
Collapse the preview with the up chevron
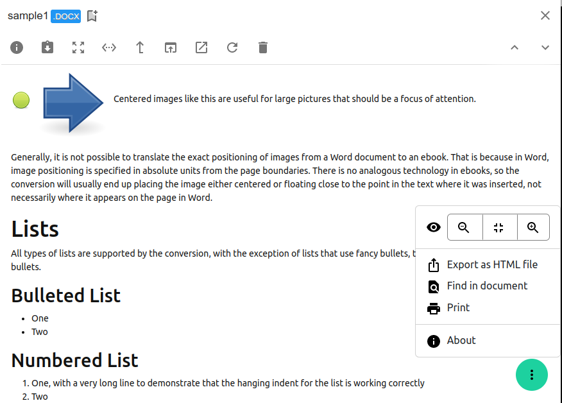point(514,47)
